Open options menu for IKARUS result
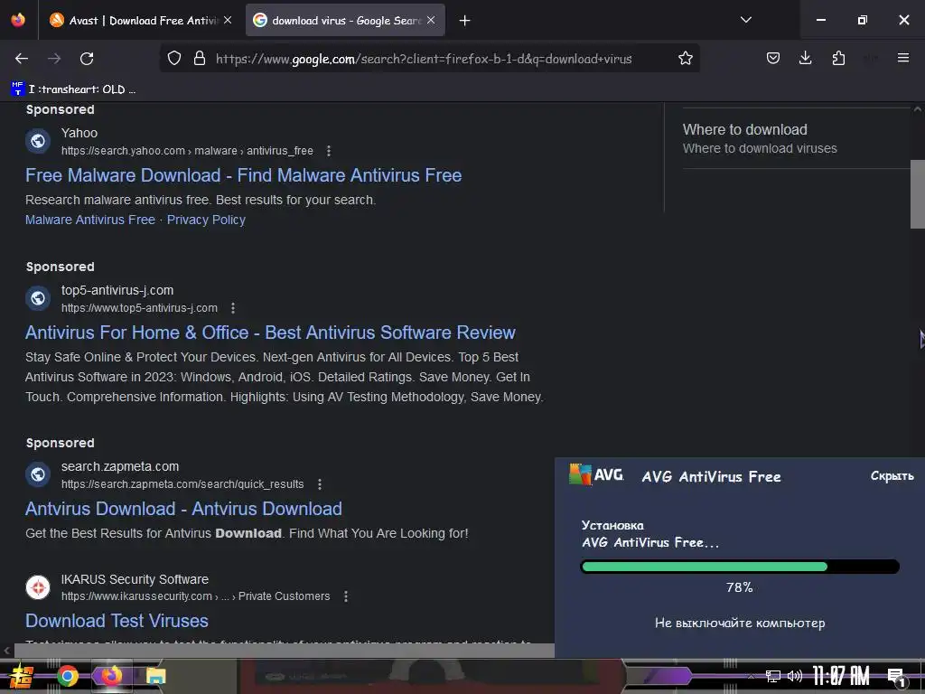The height and width of the screenshot is (694, 925). pyautogui.click(x=346, y=596)
